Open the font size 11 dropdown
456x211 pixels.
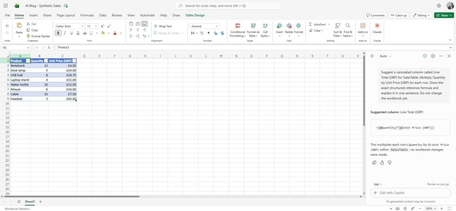pos(96,26)
